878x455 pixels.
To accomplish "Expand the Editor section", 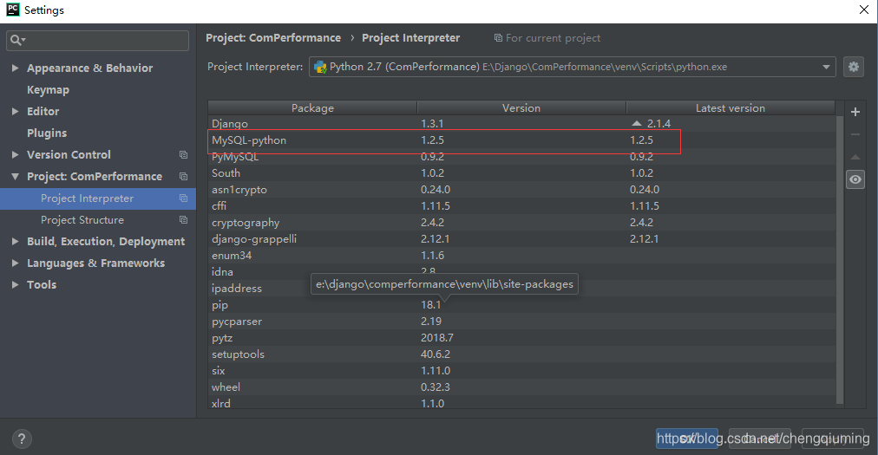I will [15, 112].
